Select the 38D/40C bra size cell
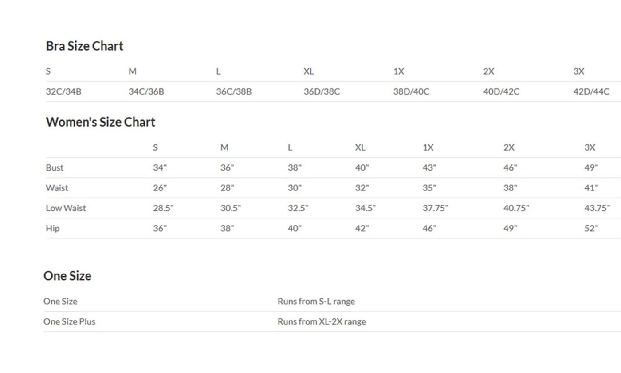This screenshot has height=373, width=621. point(411,92)
